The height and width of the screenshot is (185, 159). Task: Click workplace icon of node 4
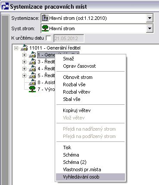click(x=32, y=69)
